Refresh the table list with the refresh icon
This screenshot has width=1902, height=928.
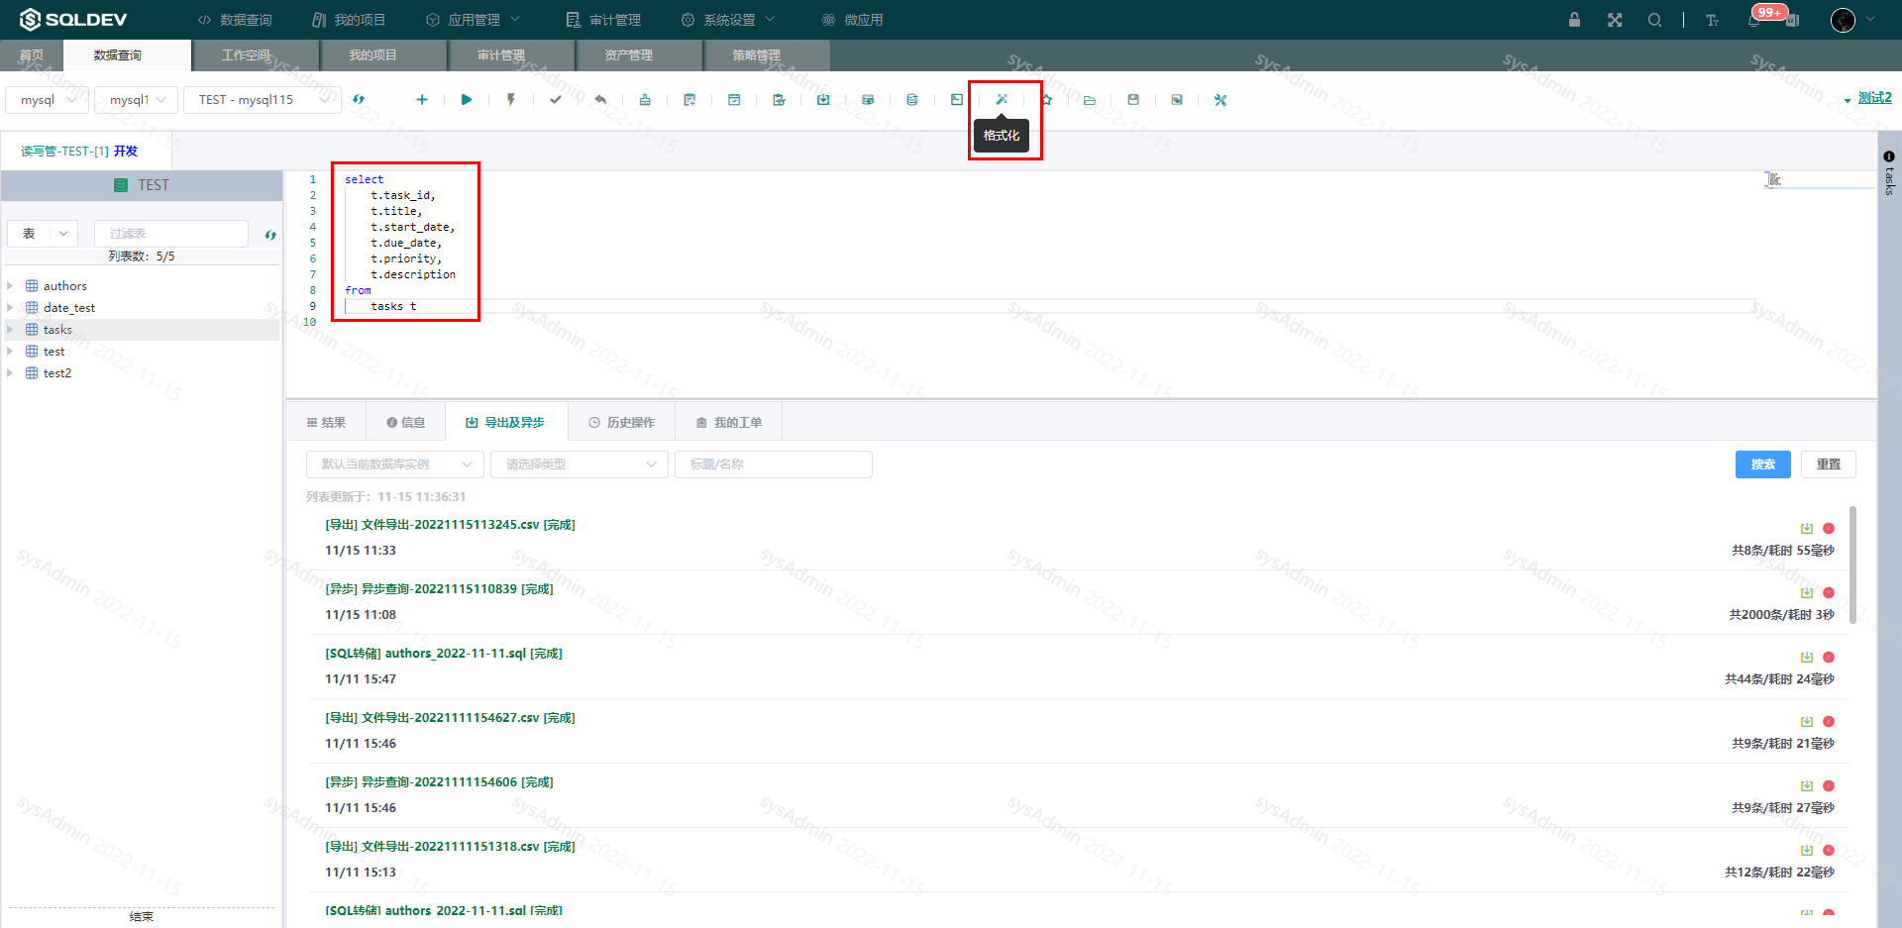[x=270, y=235]
